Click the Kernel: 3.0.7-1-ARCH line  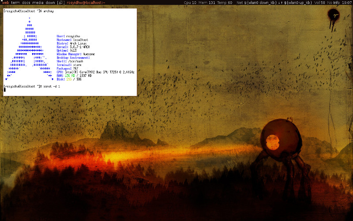coord(73,47)
